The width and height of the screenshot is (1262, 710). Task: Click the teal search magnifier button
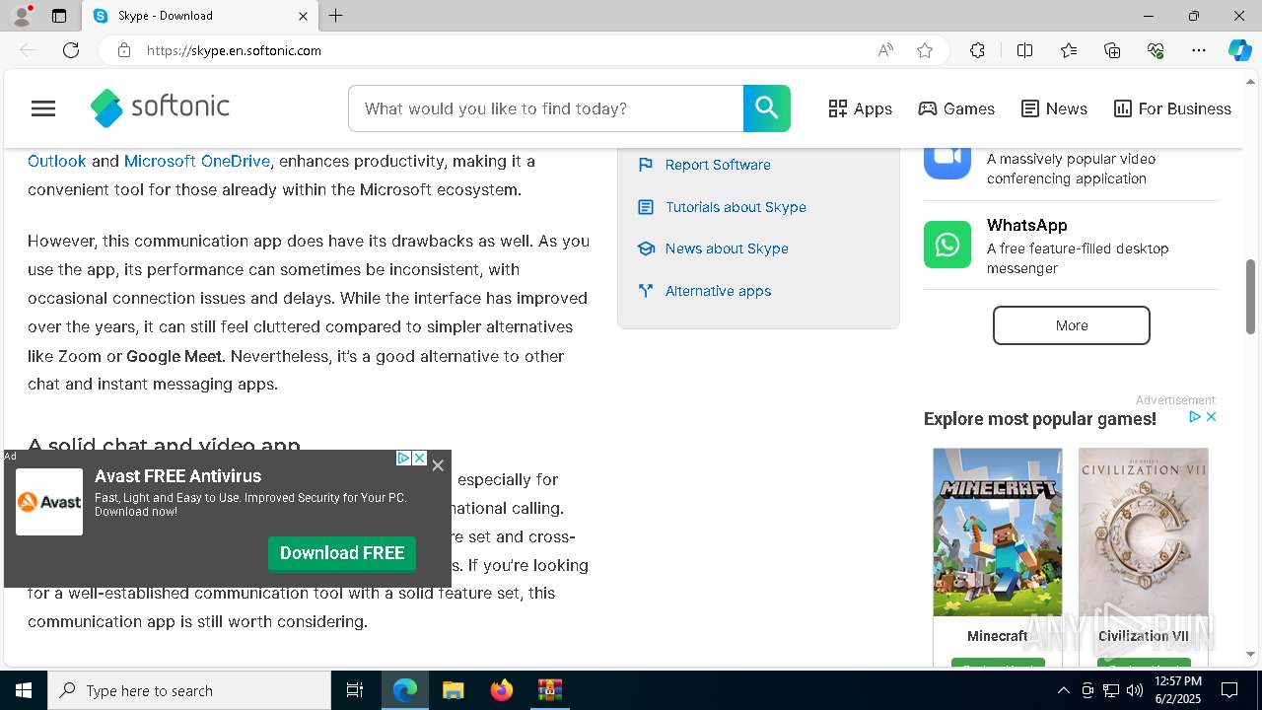(x=767, y=108)
